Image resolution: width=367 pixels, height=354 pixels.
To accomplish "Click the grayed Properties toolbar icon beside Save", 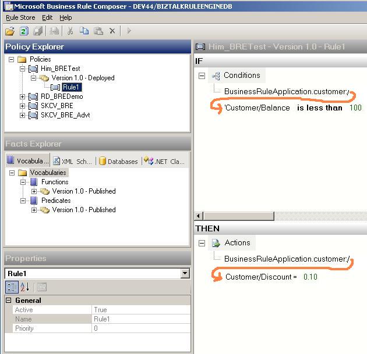I will coord(54,31).
